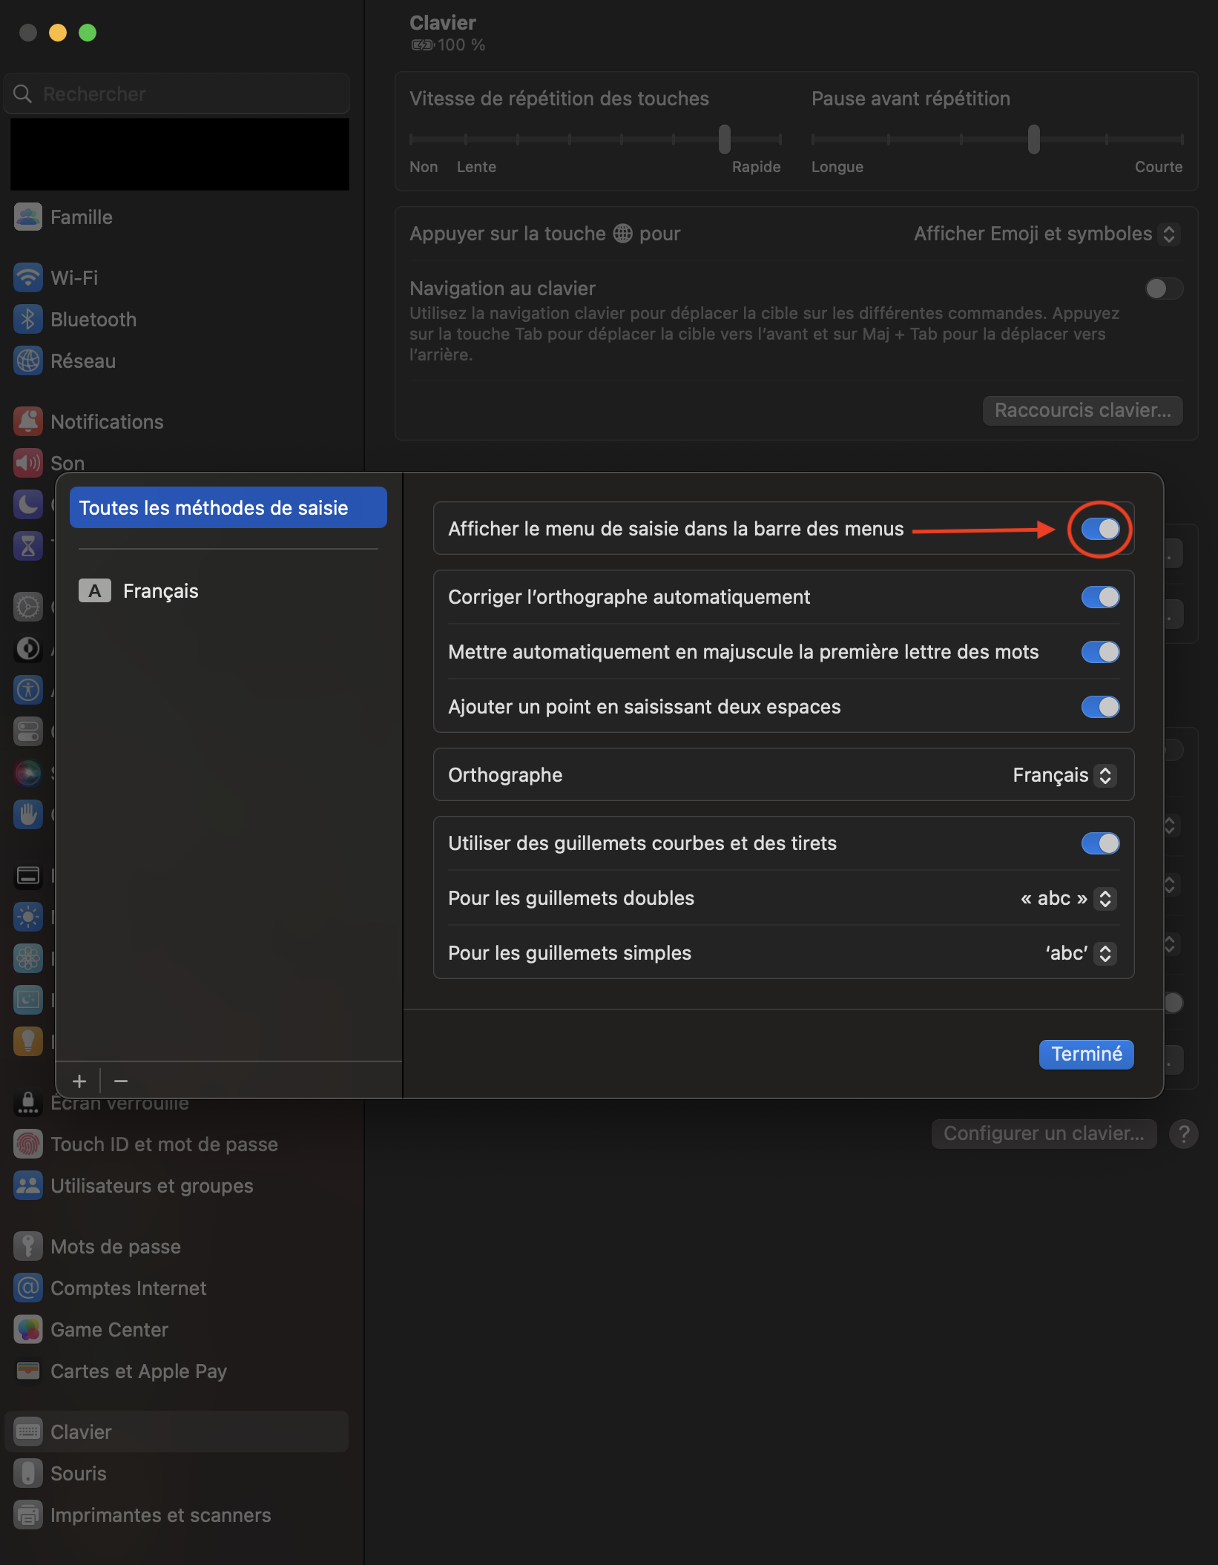Open Bluetooth settings icon
1218x1565 pixels.
[x=28, y=320]
